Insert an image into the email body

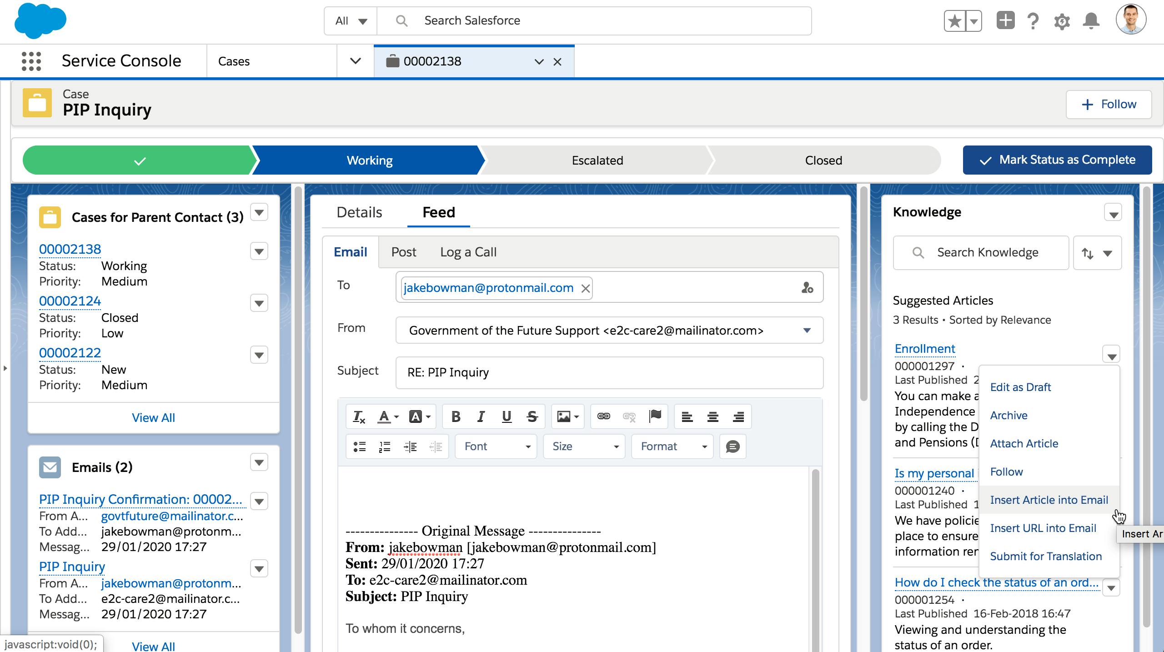[564, 416]
